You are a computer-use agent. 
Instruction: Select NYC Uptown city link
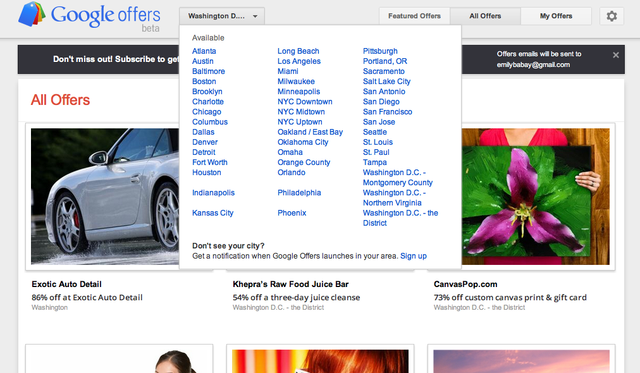pyautogui.click(x=300, y=122)
